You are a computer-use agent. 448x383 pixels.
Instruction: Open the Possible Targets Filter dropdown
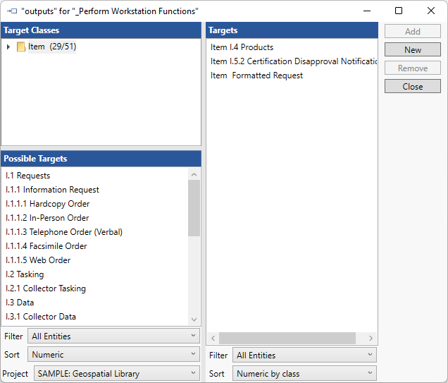click(113, 336)
